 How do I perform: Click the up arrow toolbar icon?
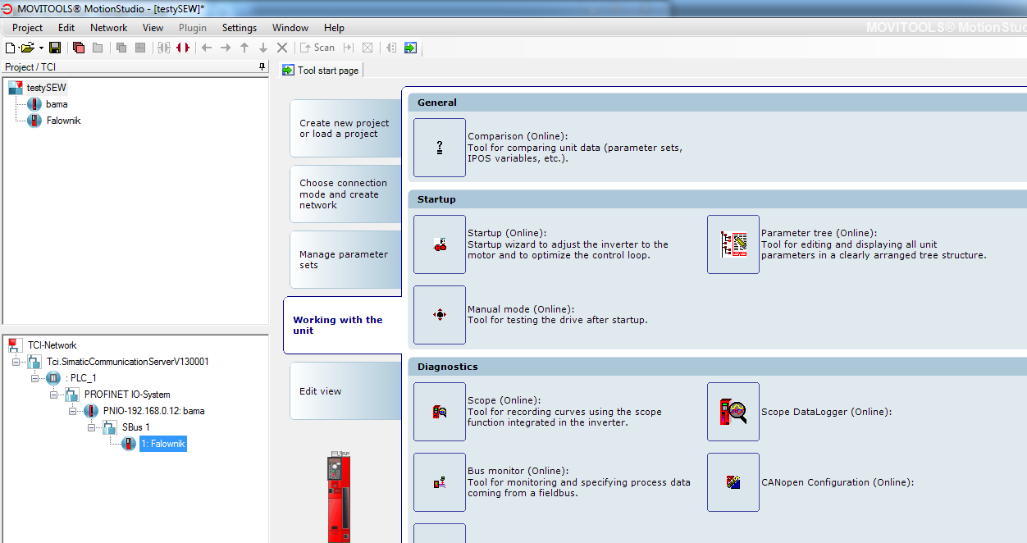pos(244,48)
